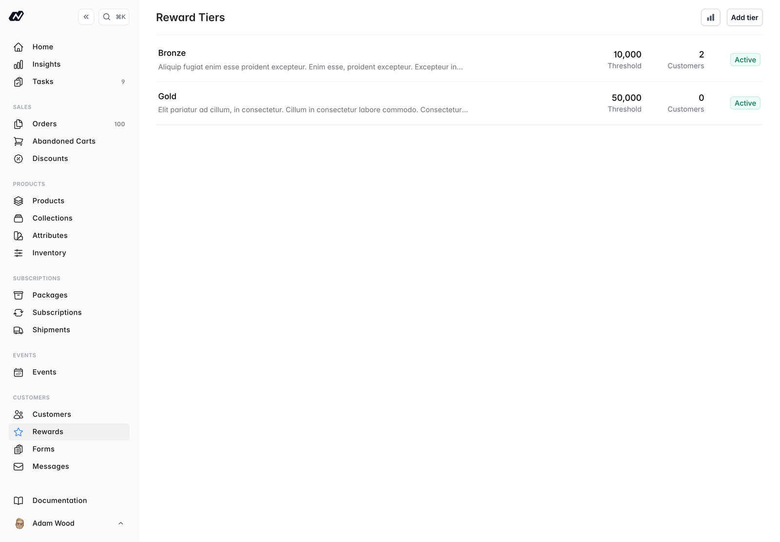
Task: Open the Discounts percent icon
Action: click(19, 159)
